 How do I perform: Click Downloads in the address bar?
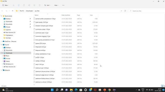[29, 11]
